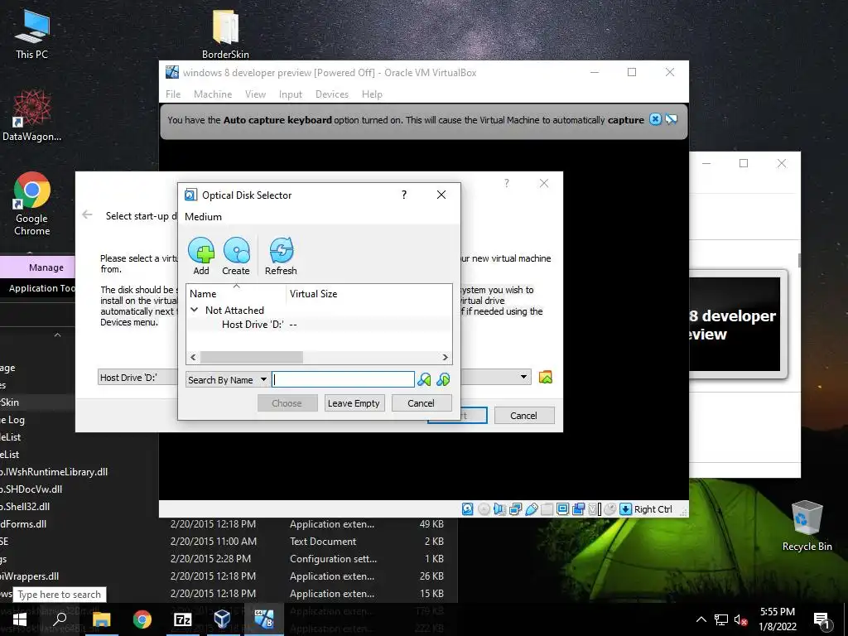The image size is (848, 636).
Task: Dismiss the auto capture keyboard notification
Action: (x=655, y=119)
